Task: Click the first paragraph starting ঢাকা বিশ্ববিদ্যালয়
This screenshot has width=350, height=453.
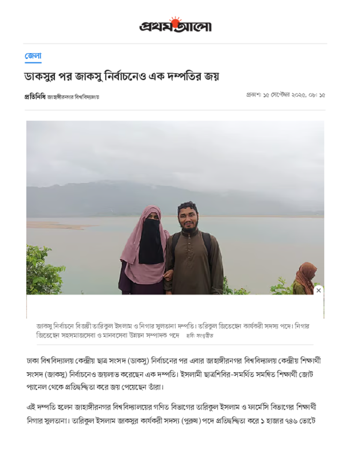Action: point(173,374)
